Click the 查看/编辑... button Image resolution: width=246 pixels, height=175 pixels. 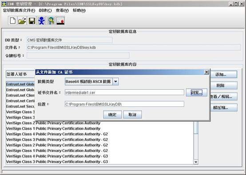coord(223,96)
